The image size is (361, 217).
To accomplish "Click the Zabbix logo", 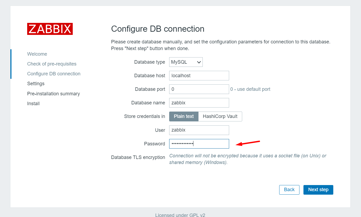I will pos(50,29).
